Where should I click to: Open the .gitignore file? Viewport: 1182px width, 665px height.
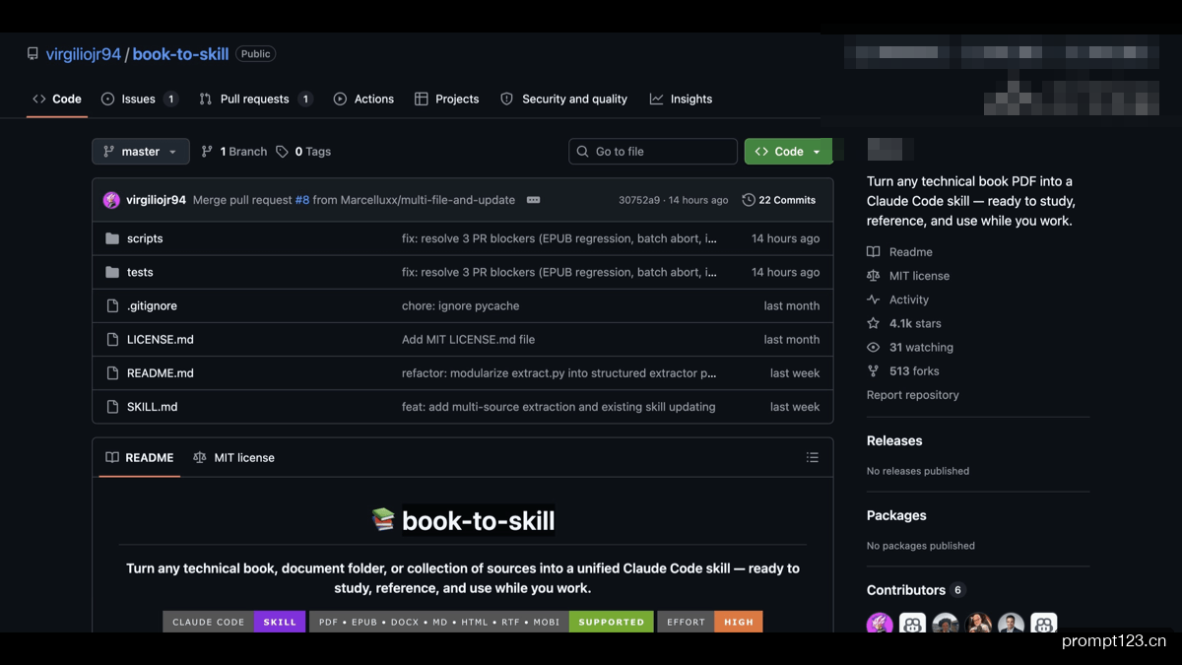click(x=152, y=305)
